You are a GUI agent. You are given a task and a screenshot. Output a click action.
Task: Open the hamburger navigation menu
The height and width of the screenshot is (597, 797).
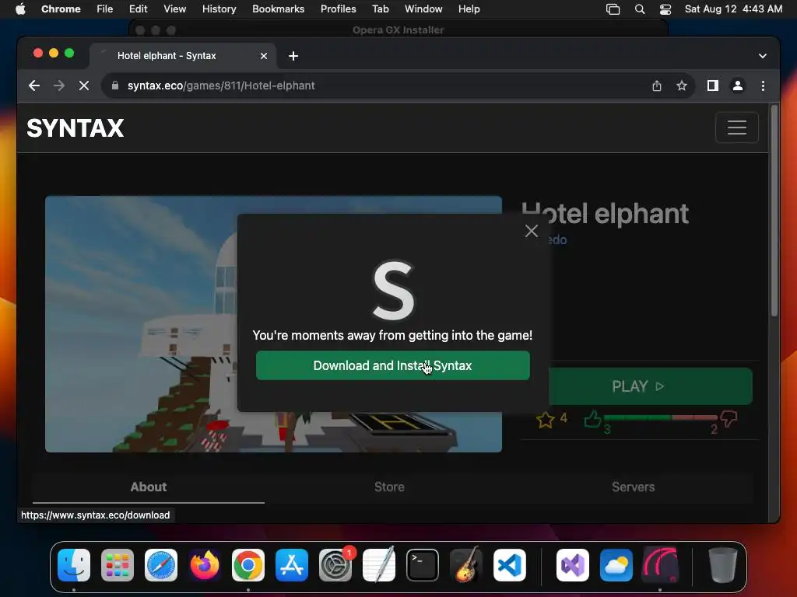(736, 127)
